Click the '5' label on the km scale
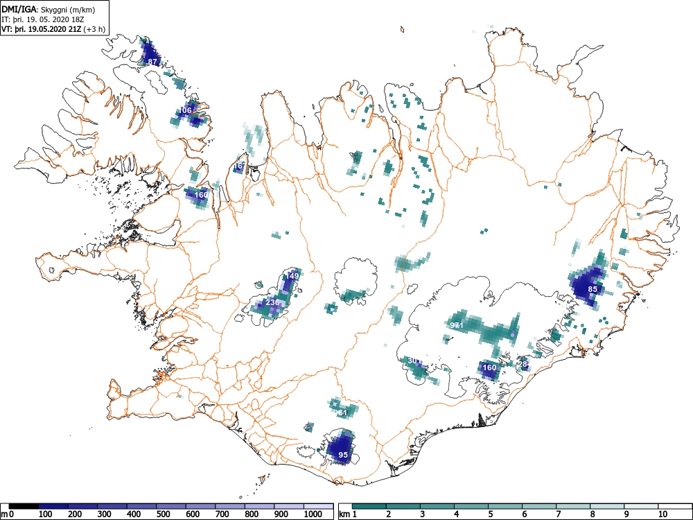The width and height of the screenshot is (693, 520). click(x=491, y=514)
